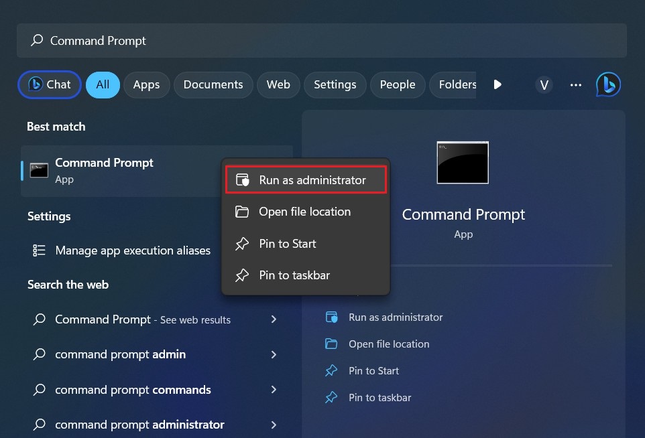
Task: Click pin icon in right panel Pin to taskbar
Action: tap(331, 397)
